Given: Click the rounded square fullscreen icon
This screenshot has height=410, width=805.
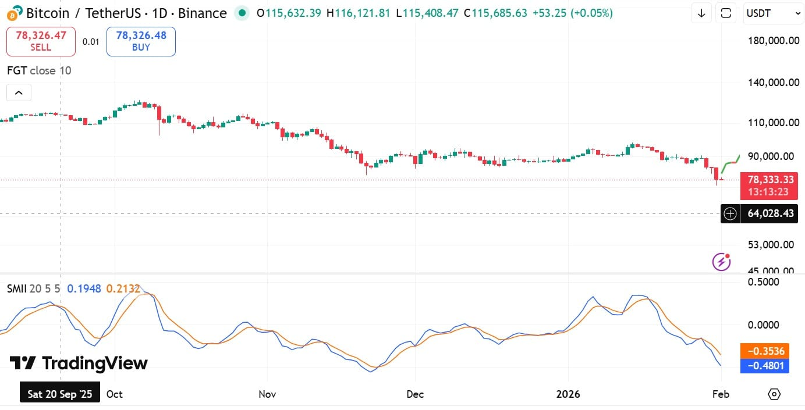Looking at the screenshot, I should tap(726, 13).
